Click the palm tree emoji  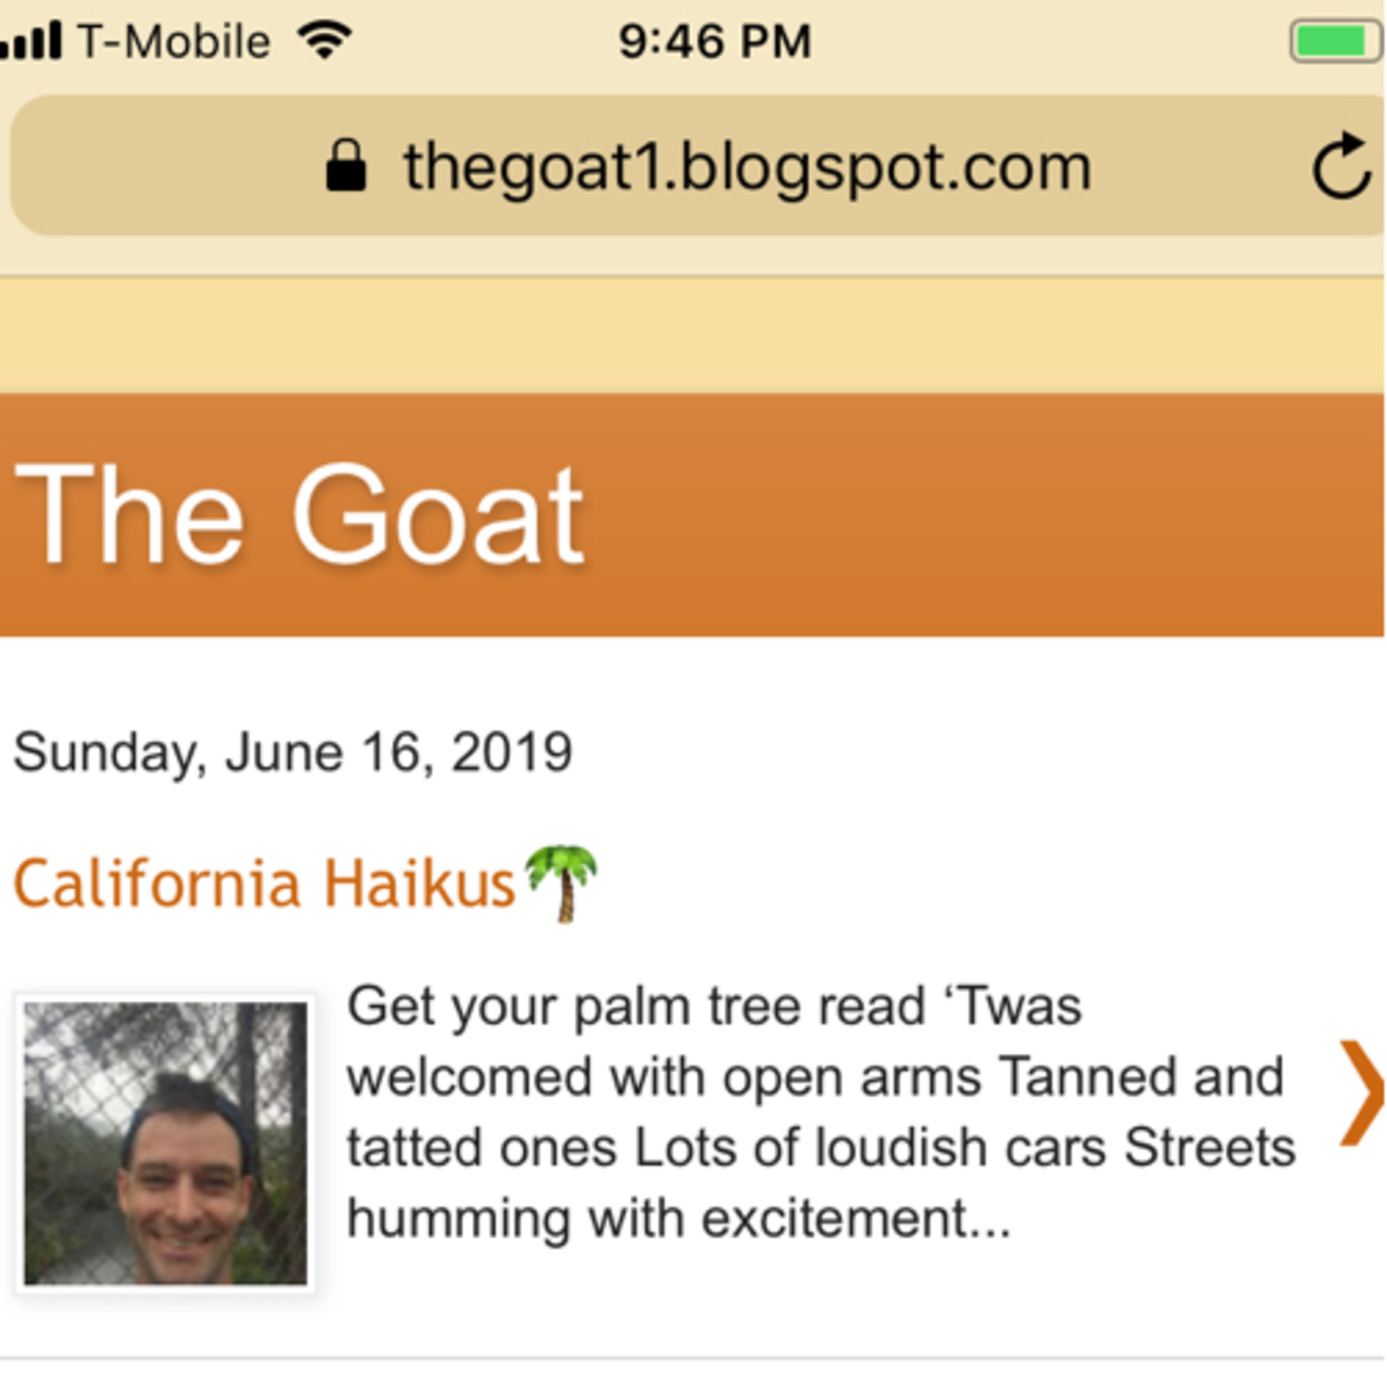pyautogui.click(x=561, y=882)
